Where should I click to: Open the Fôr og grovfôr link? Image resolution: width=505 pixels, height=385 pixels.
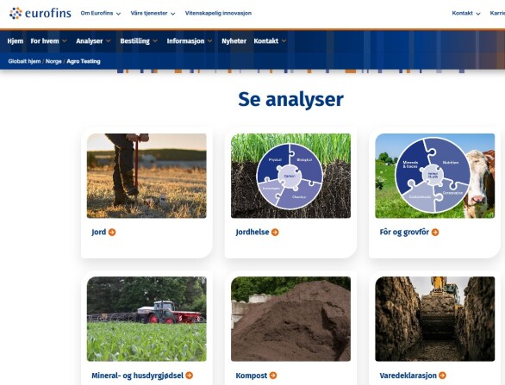404,232
